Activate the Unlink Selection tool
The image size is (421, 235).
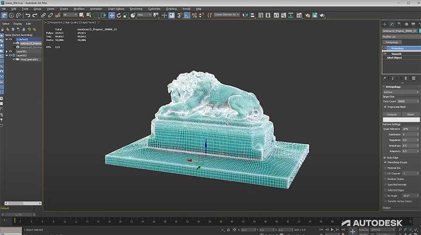(50, 15)
